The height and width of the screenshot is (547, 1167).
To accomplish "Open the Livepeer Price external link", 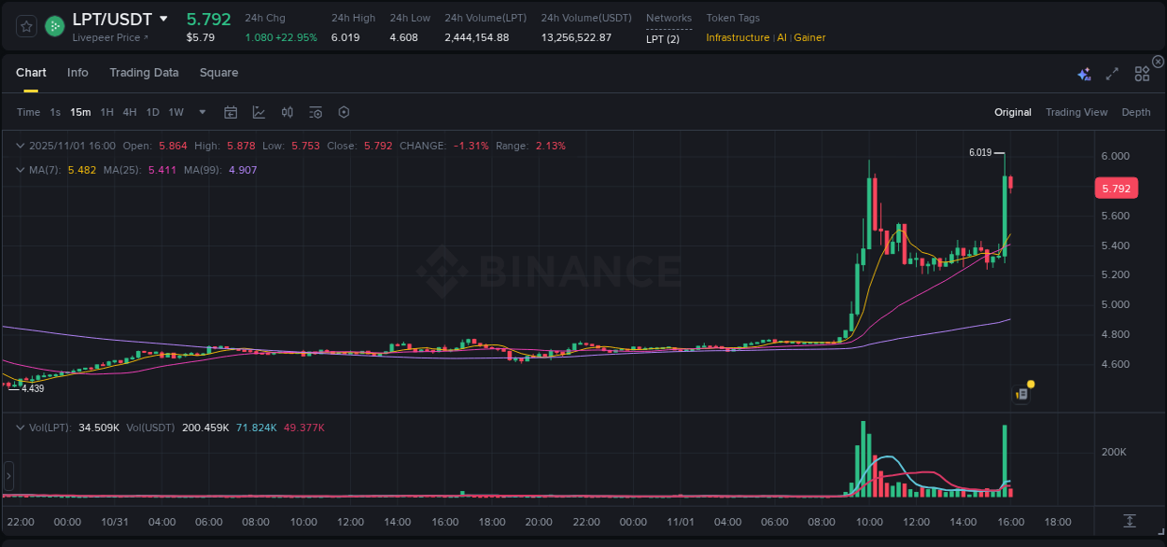I will 112,37.
